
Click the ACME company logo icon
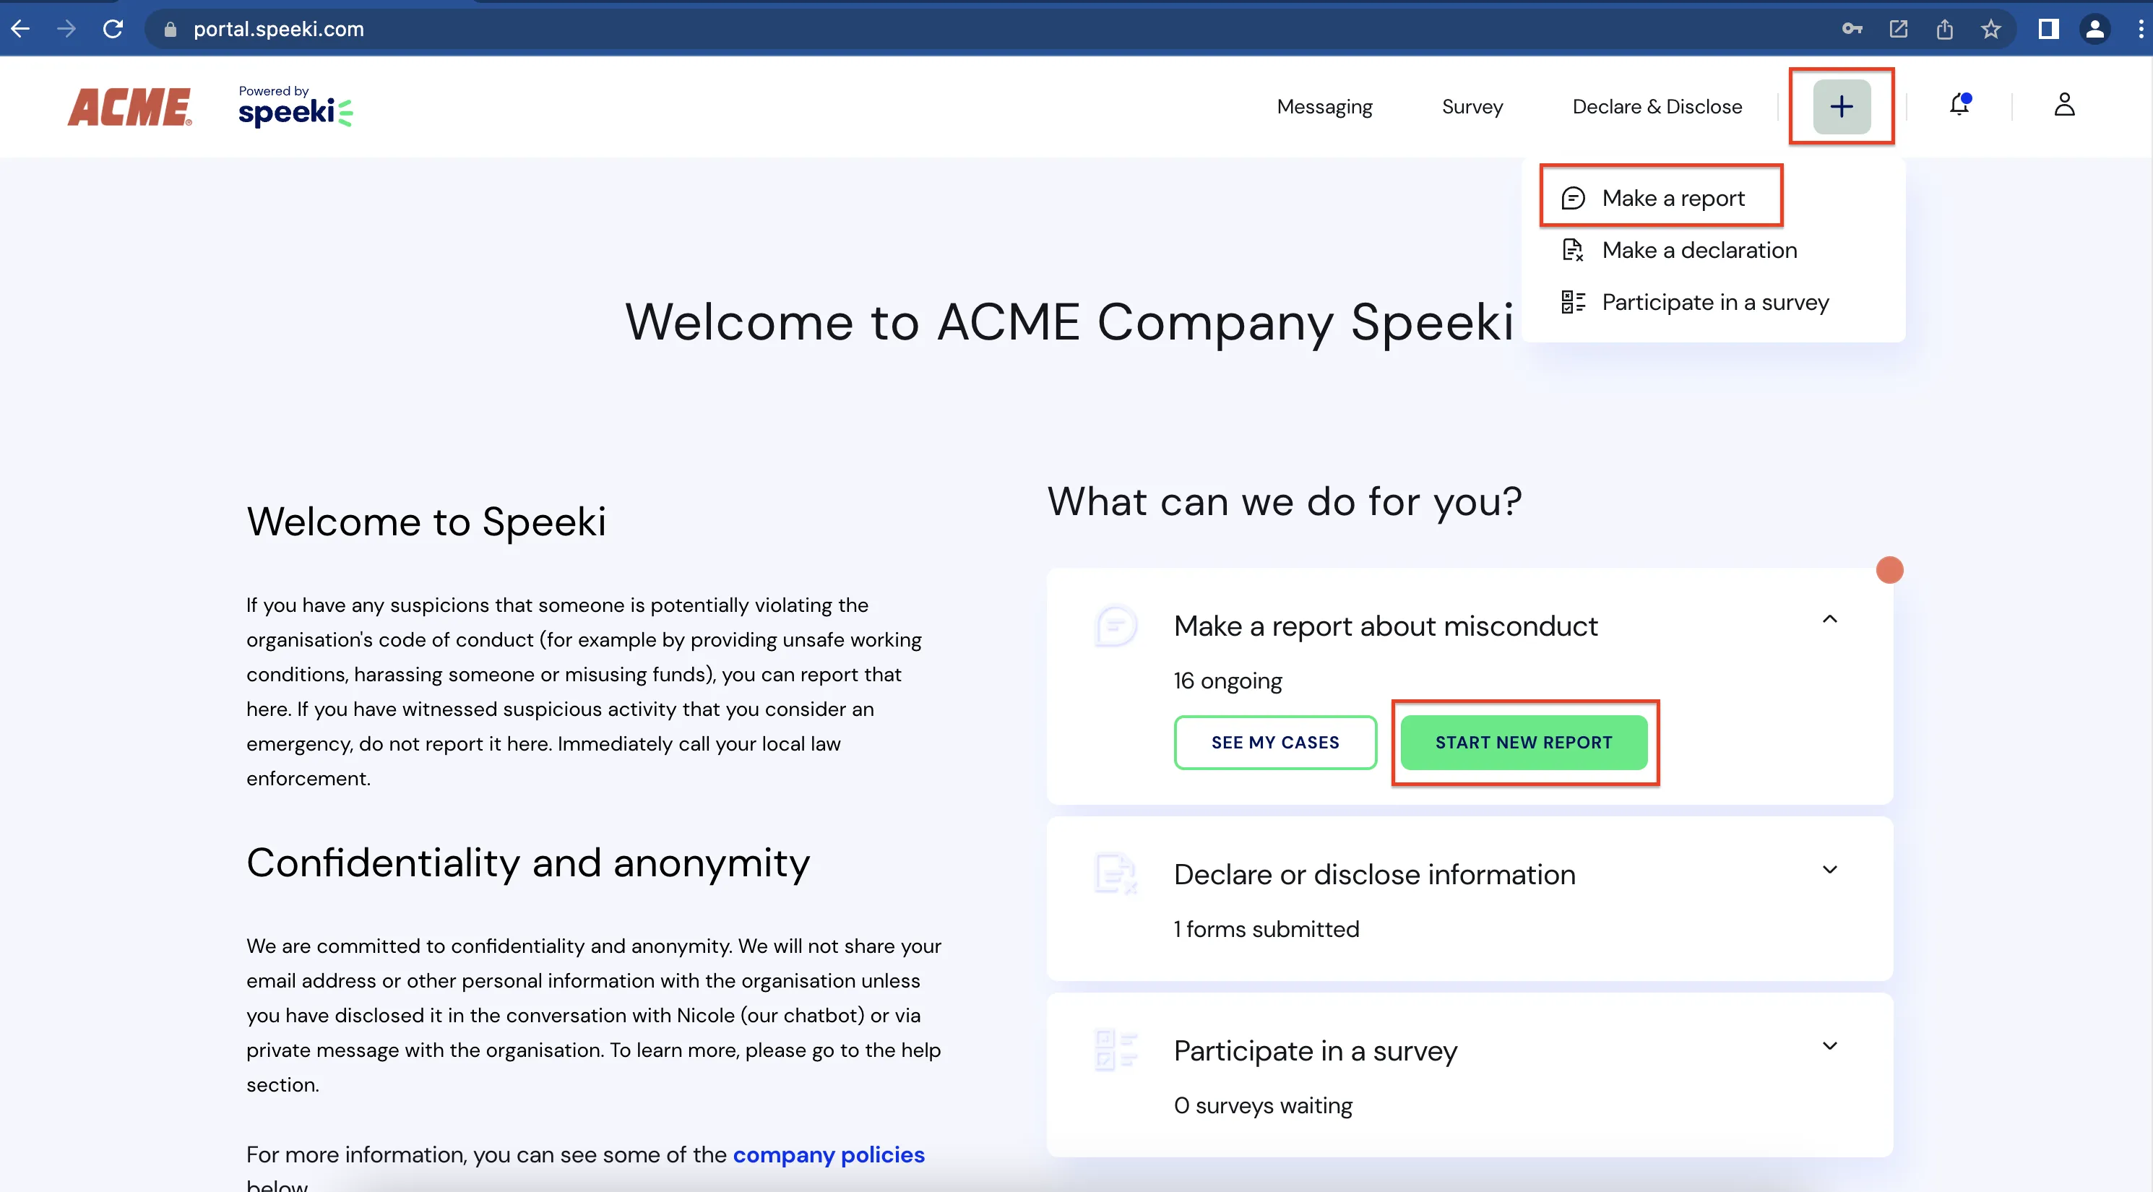tap(131, 105)
